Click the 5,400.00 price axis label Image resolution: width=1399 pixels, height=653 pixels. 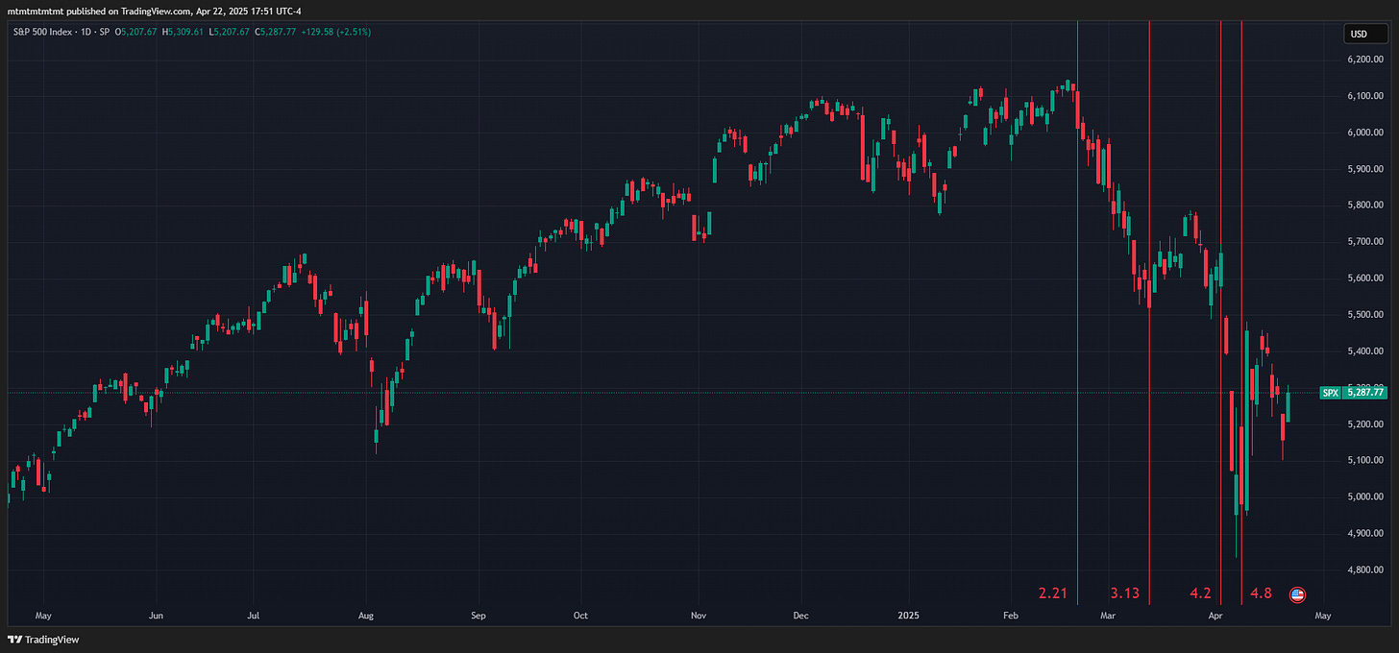click(1365, 351)
